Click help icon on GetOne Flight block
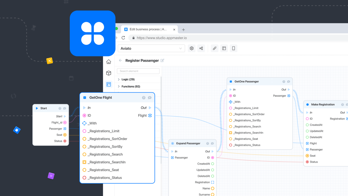 (x=143, y=98)
